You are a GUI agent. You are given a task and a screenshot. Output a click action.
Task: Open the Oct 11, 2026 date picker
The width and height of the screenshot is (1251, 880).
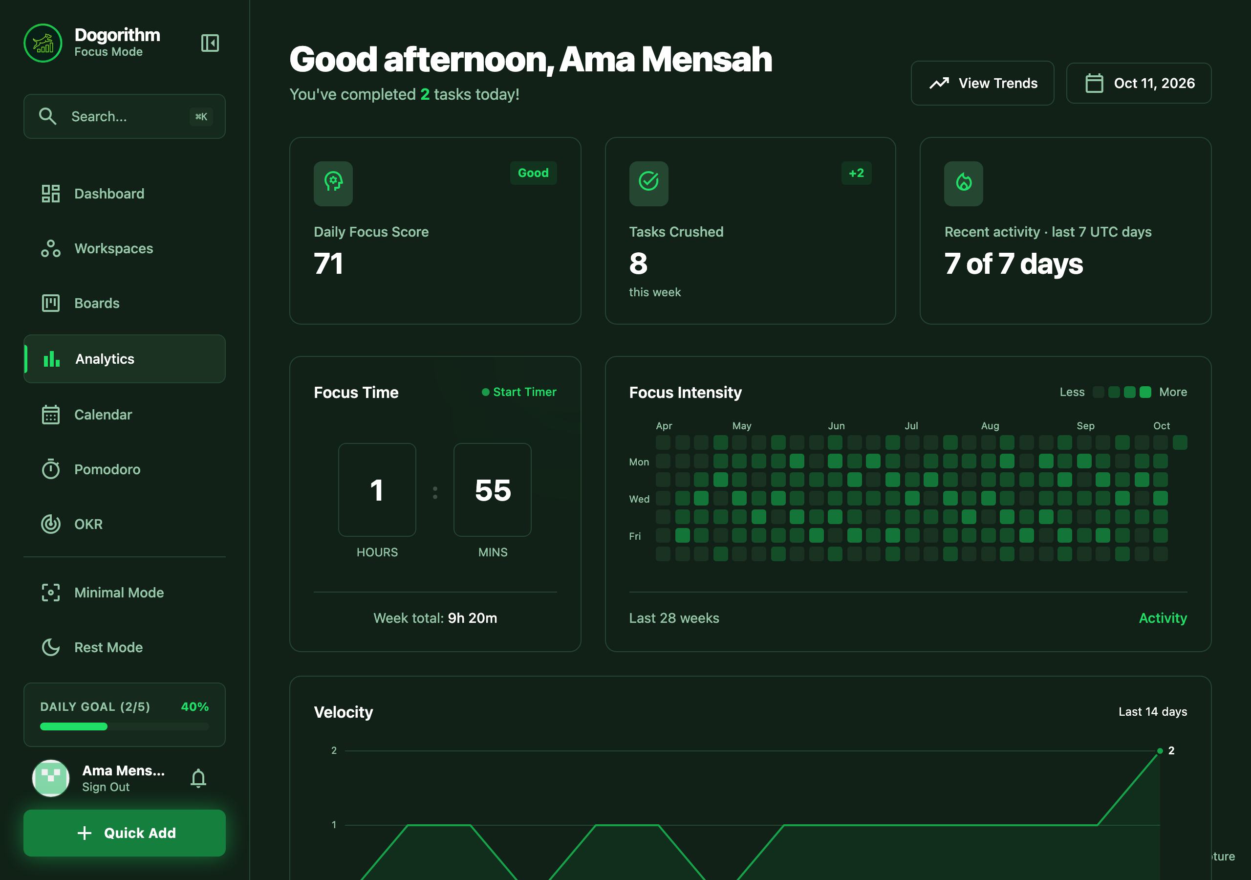click(1139, 83)
